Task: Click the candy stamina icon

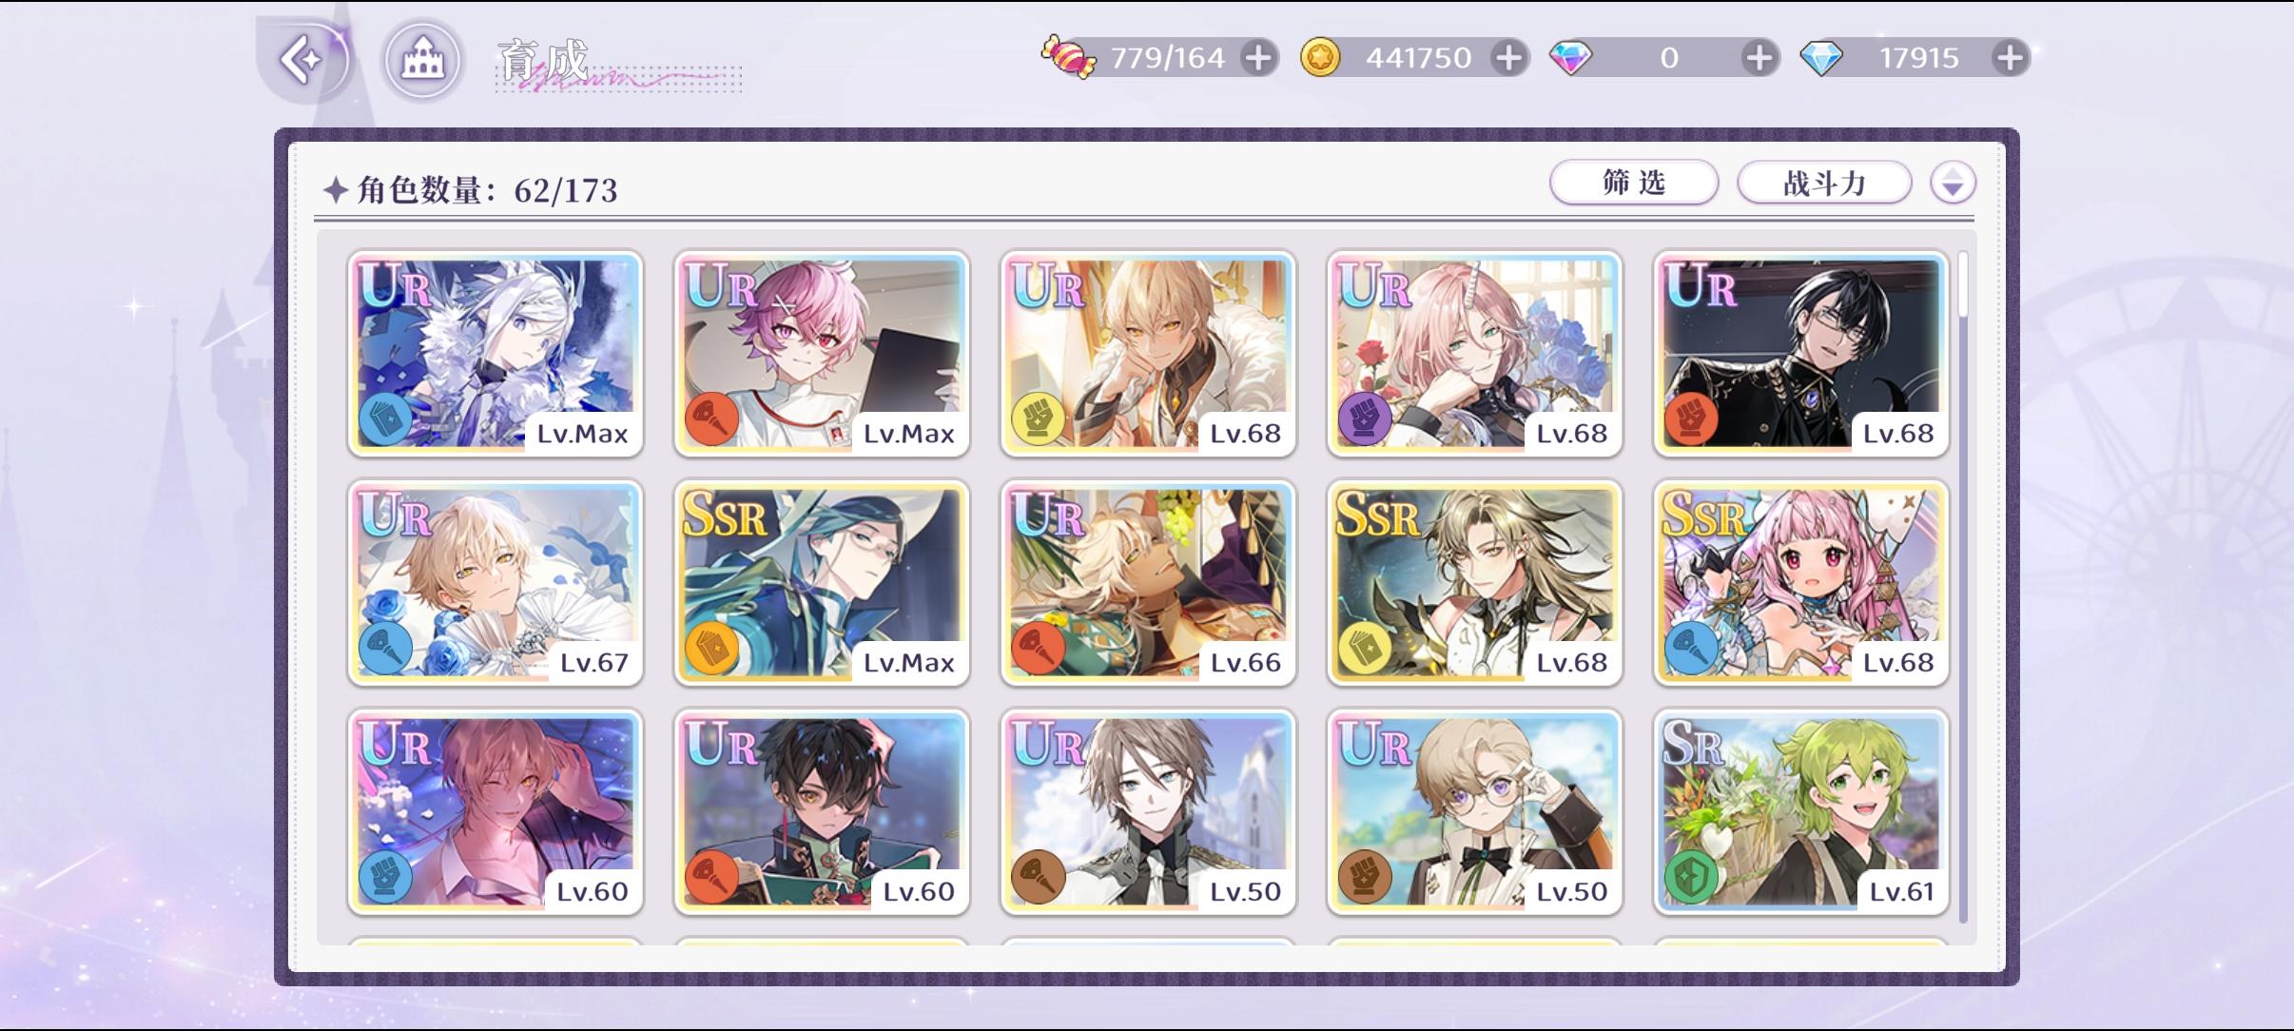Action: coord(1068,57)
